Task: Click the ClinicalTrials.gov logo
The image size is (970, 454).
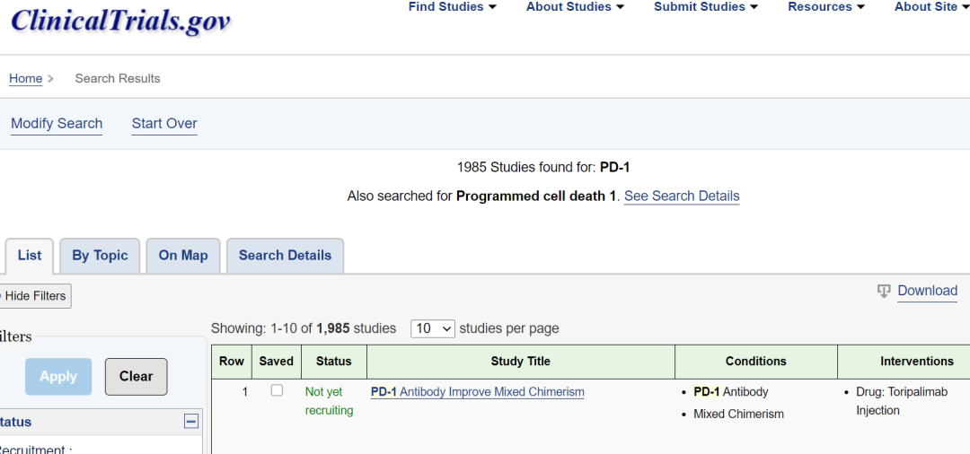Action: click(120, 20)
